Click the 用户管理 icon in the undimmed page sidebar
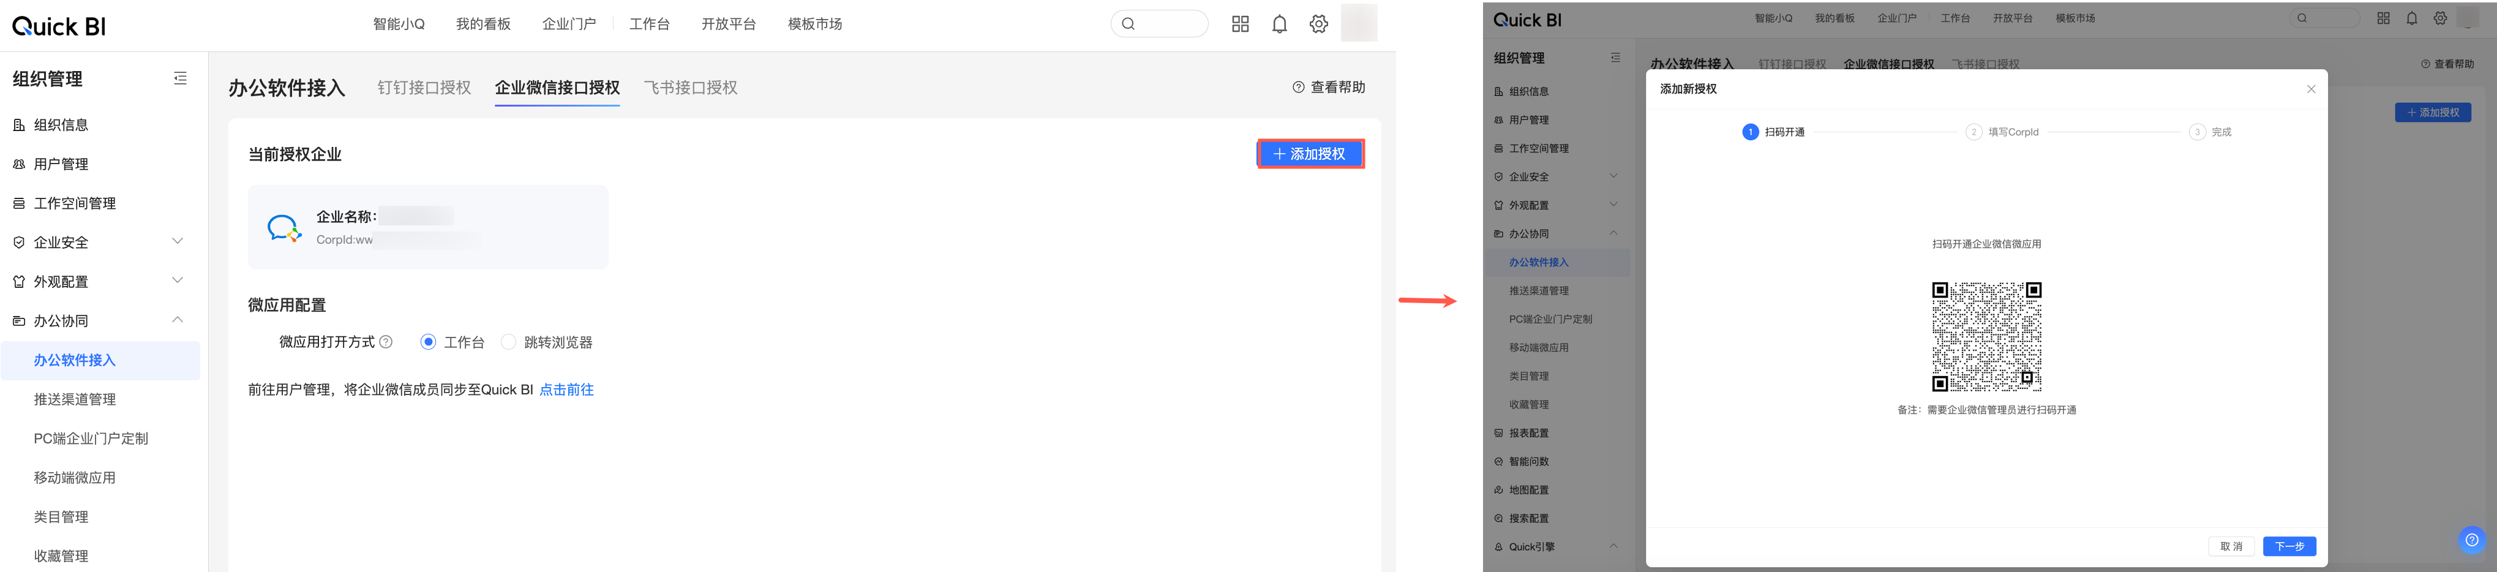The height and width of the screenshot is (572, 2497). click(18, 164)
